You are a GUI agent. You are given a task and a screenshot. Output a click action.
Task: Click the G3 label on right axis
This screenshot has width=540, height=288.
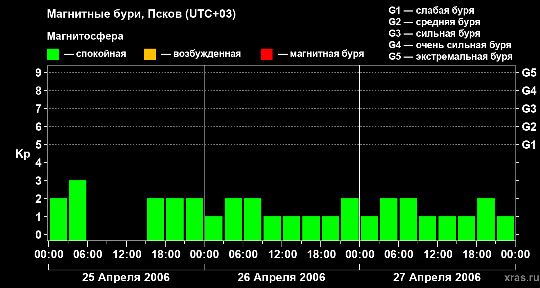[529, 109]
